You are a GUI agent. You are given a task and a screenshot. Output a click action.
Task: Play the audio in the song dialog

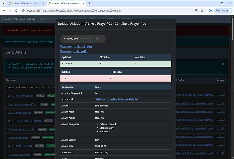(64, 39)
